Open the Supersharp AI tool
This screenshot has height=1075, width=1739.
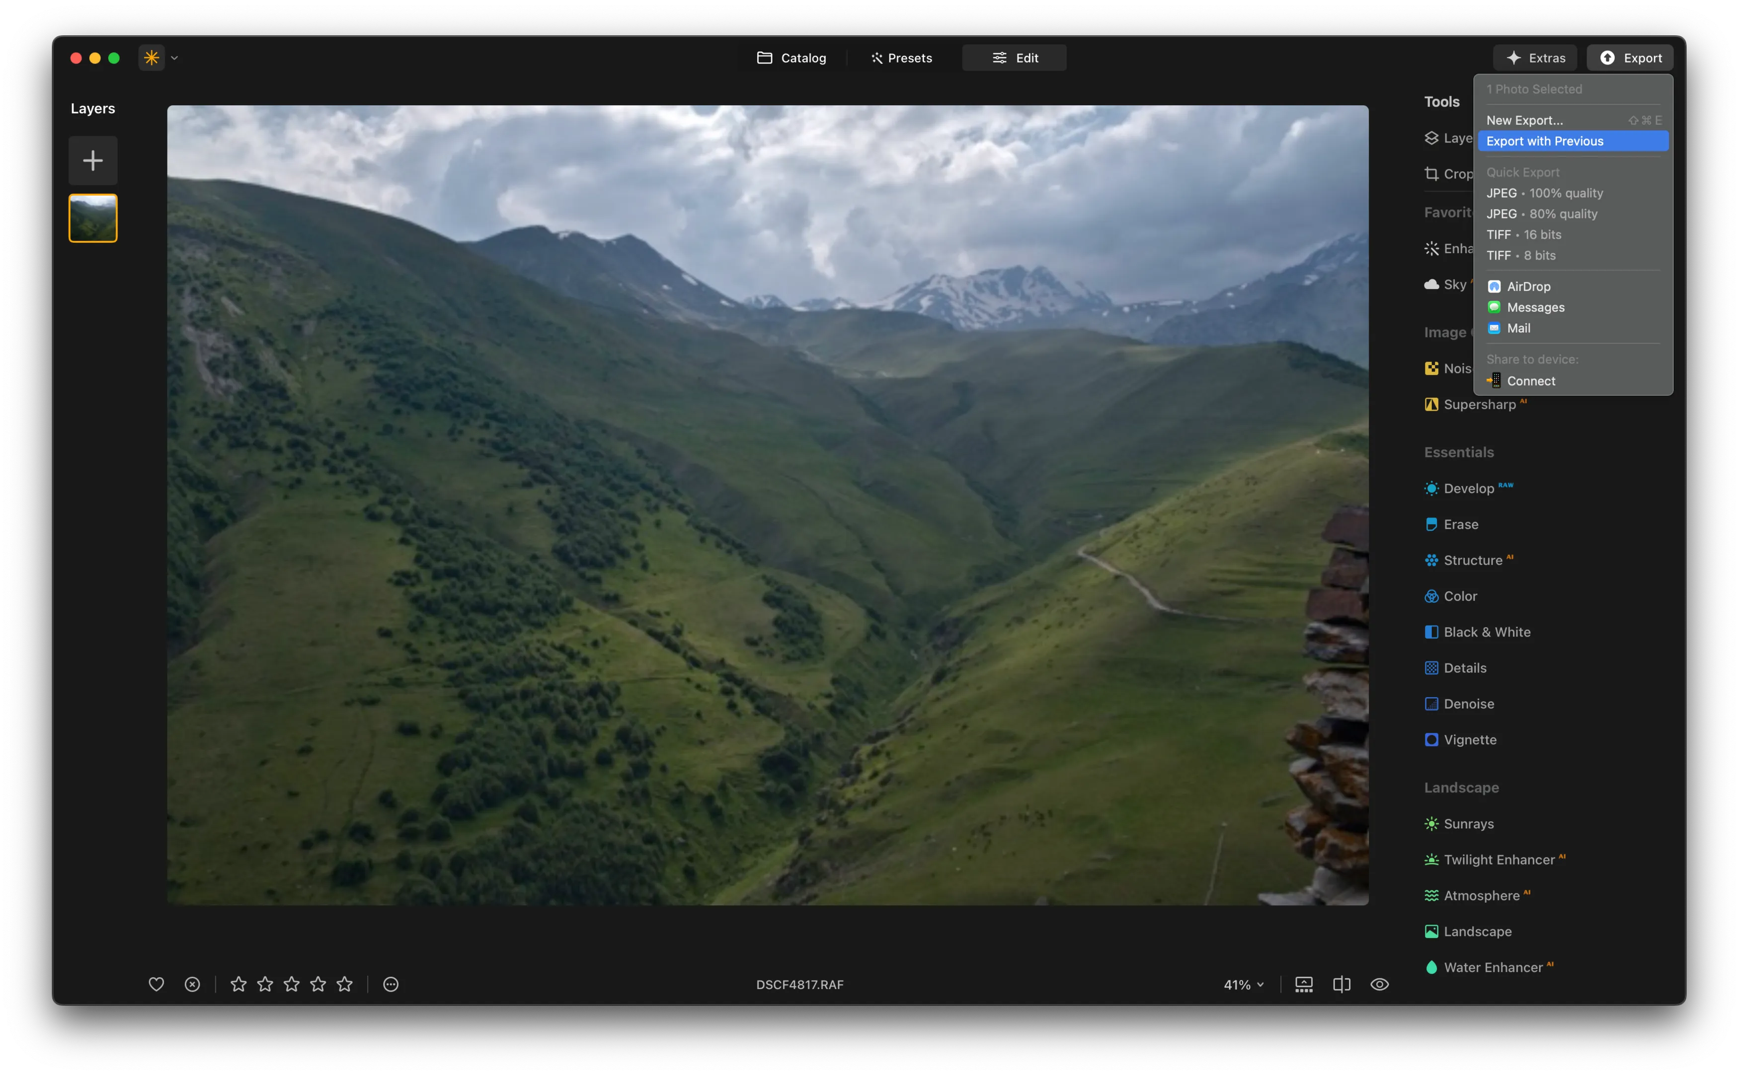point(1479,404)
